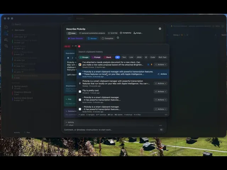Open the Groups view

[x=84, y=57]
